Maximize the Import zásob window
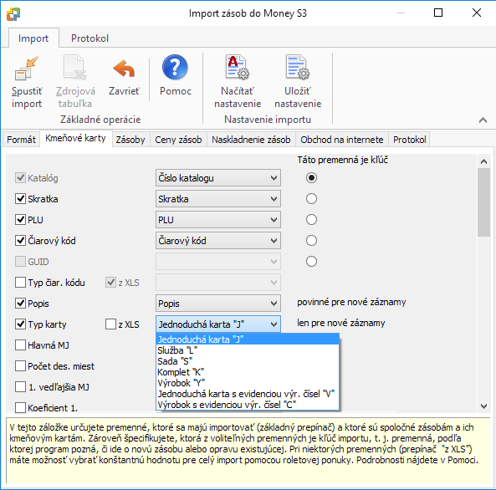Image resolution: width=496 pixels, height=490 pixels. [438, 13]
